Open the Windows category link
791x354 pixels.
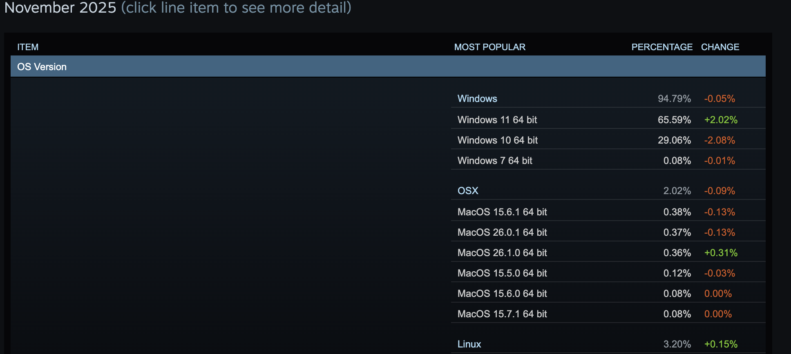[477, 99]
